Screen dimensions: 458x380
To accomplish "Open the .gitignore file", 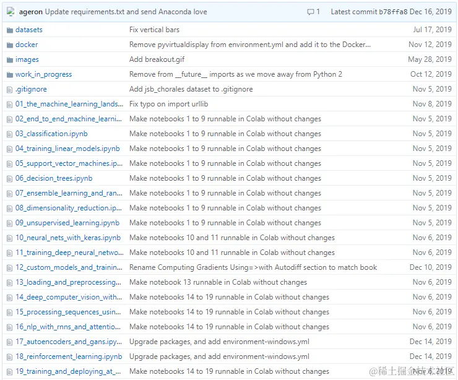I will coord(31,89).
